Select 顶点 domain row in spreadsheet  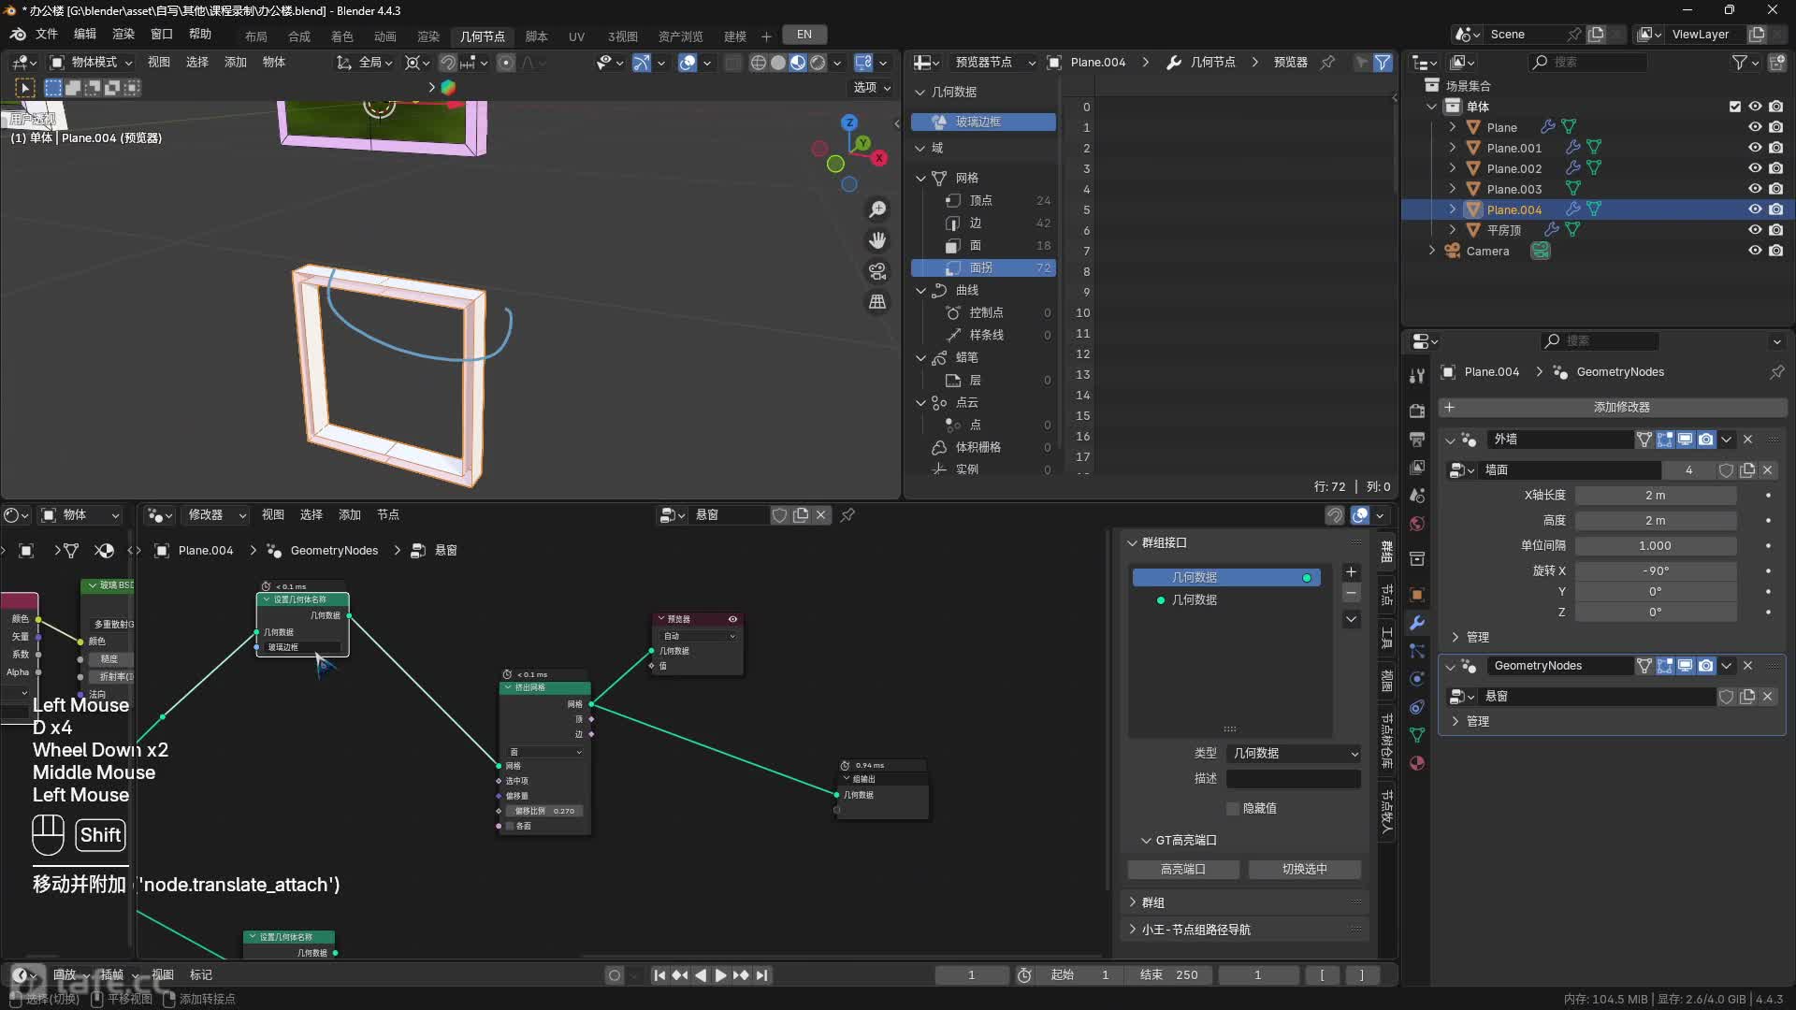(x=983, y=201)
